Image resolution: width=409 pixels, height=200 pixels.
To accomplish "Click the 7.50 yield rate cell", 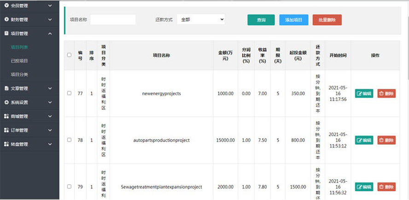I will pos(263,140).
